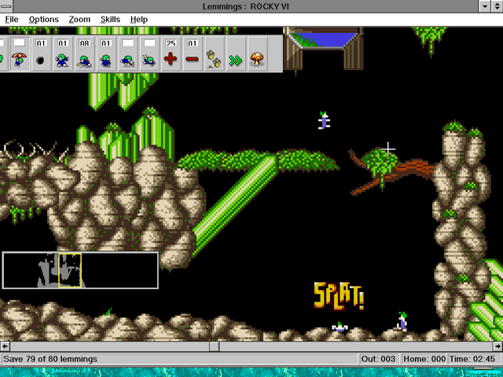Click the falling lemming in mid-air
The height and width of the screenshot is (377, 503).
[324, 120]
